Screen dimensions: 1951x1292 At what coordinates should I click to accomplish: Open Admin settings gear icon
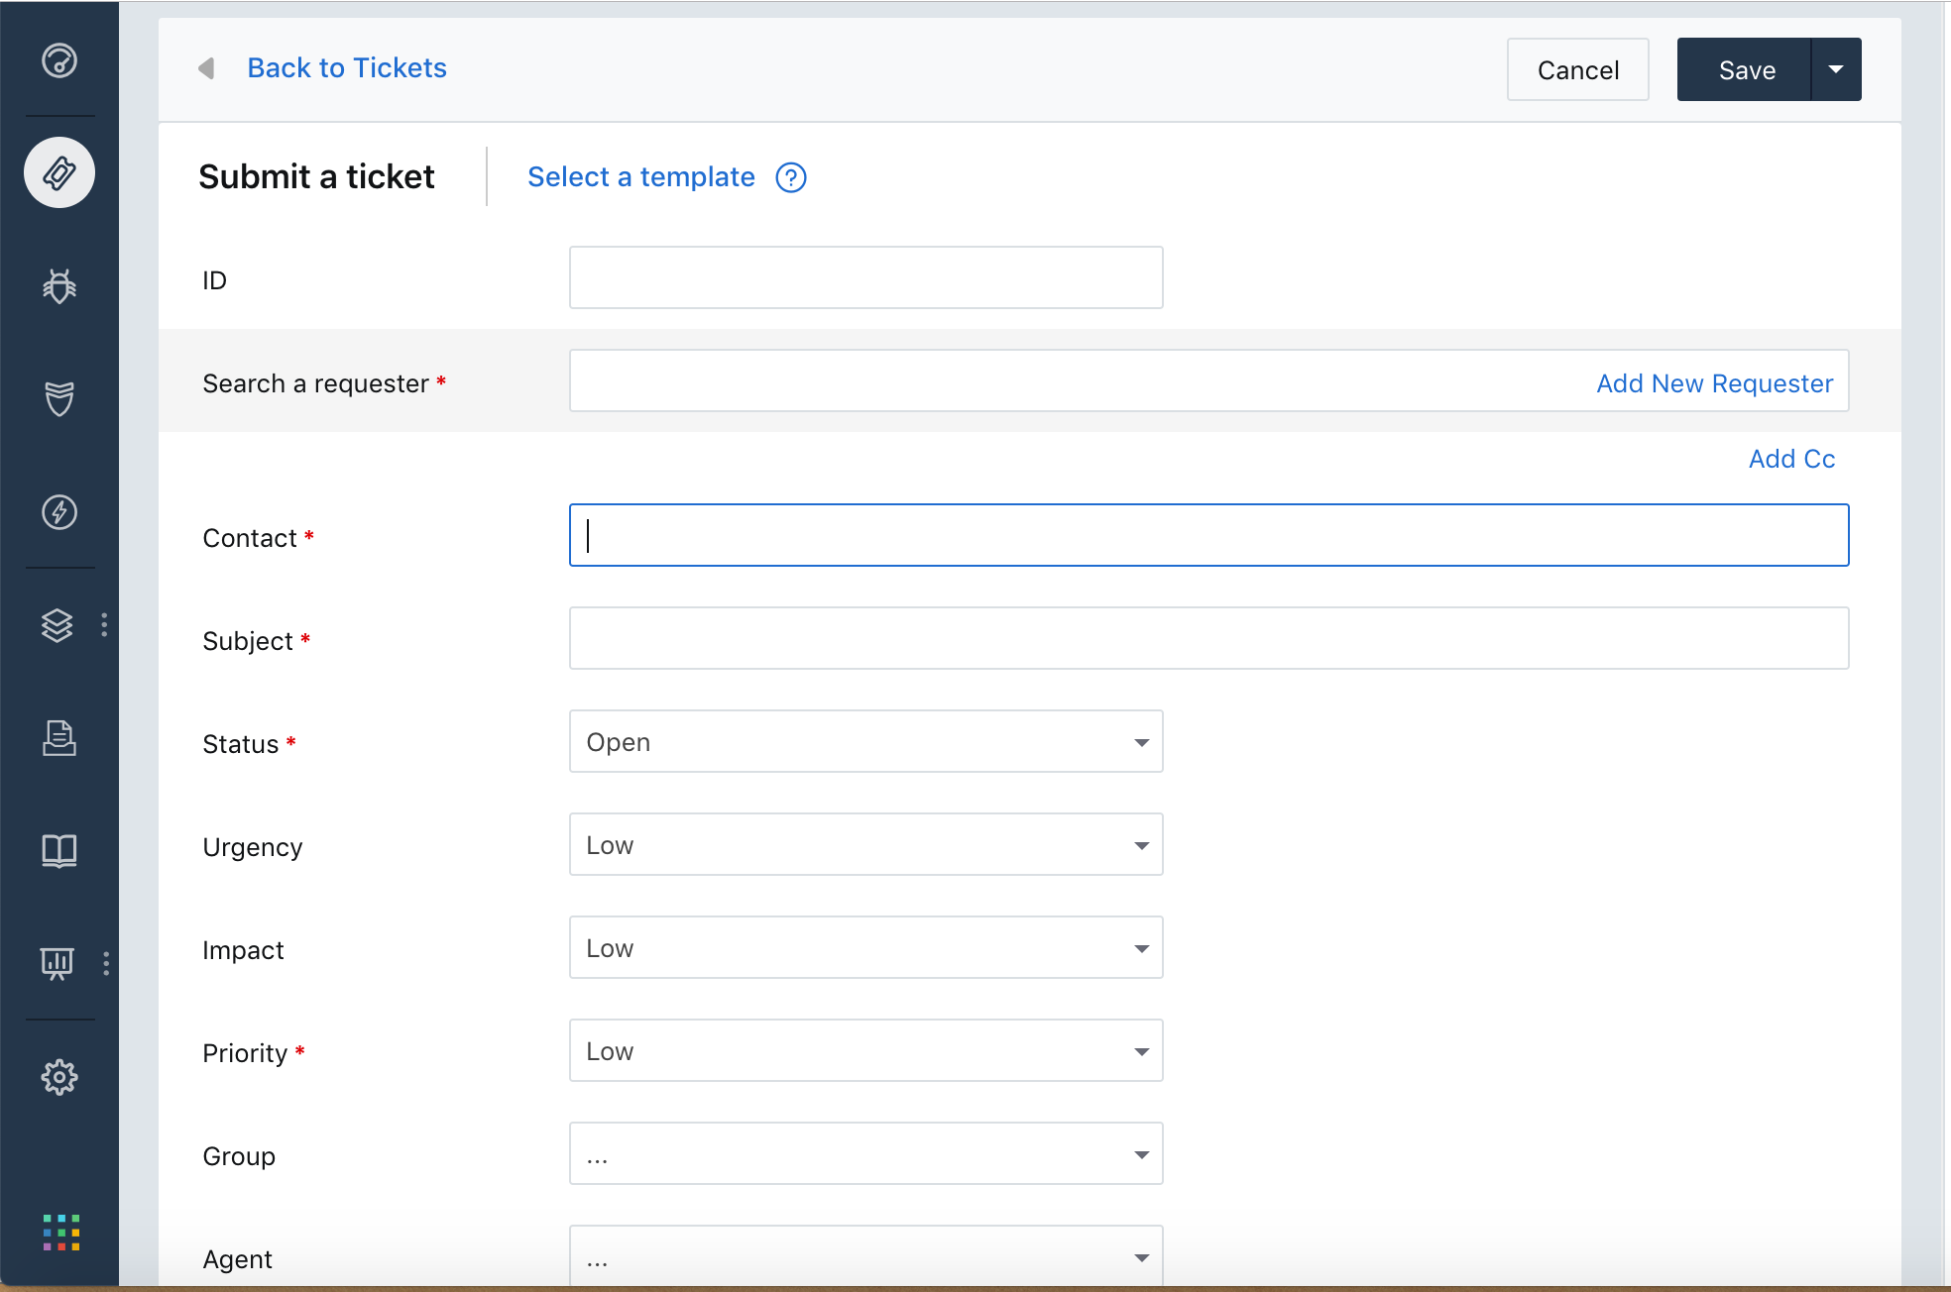pyautogui.click(x=59, y=1077)
